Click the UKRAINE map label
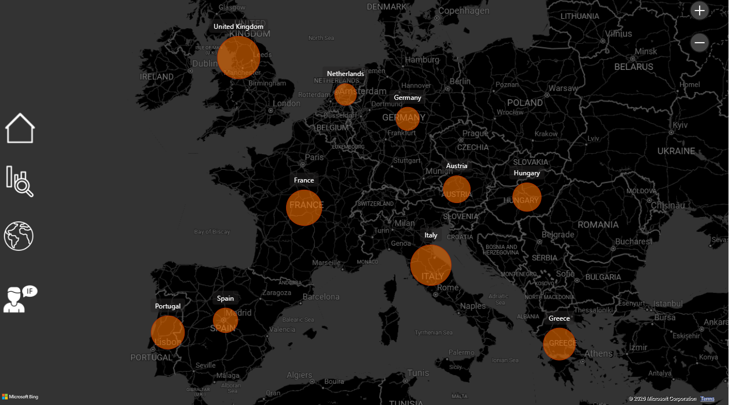Image resolution: width=729 pixels, height=405 pixels. click(x=676, y=151)
